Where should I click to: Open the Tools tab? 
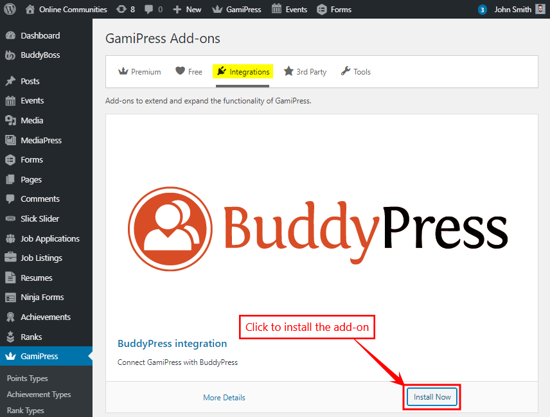355,71
